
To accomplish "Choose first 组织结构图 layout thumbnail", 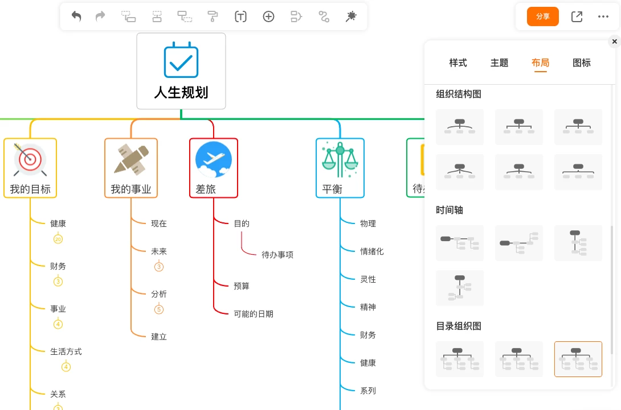I will (459, 127).
